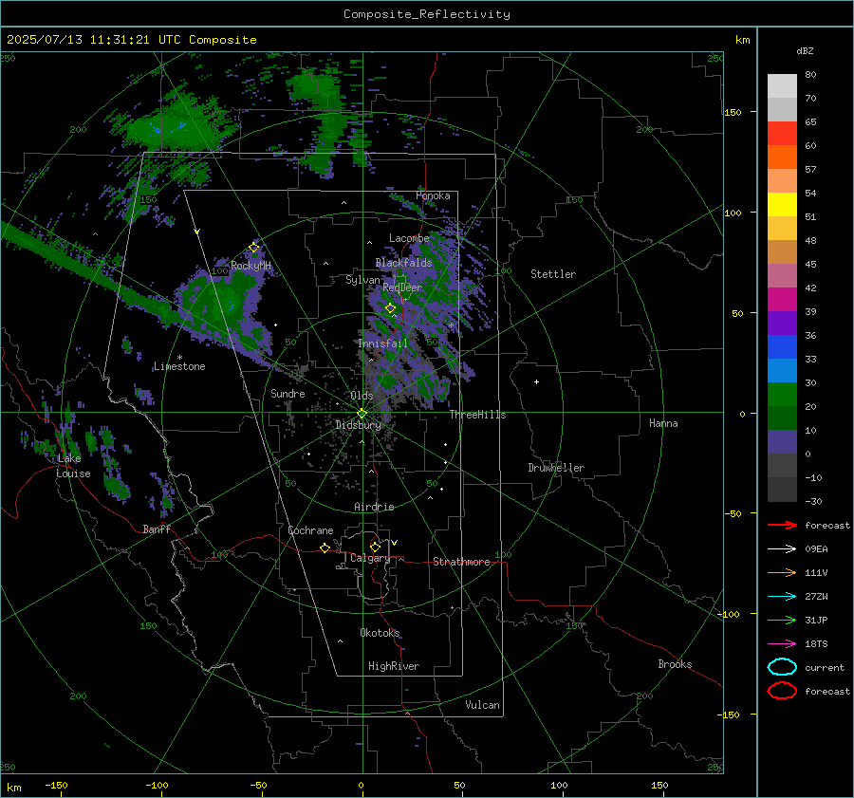This screenshot has width=854, height=798.
Task: Click the cyan current ellipse icon
Action: pyautogui.click(x=782, y=667)
